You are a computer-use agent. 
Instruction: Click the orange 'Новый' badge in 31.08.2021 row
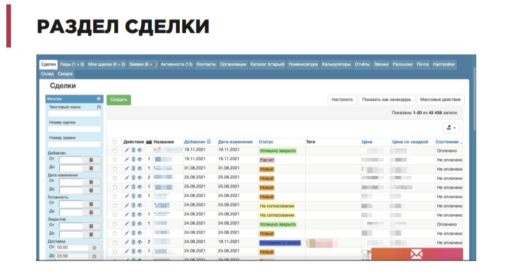[x=267, y=169]
